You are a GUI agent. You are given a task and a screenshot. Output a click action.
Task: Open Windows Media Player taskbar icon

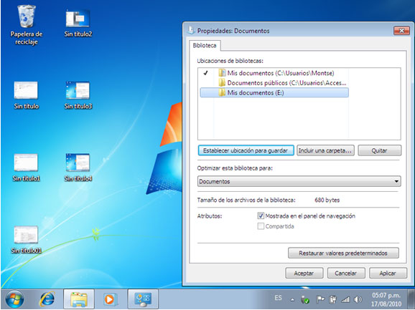(109, 299)
